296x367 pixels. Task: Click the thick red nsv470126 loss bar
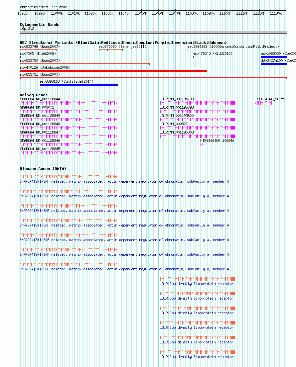pos(113,71)
